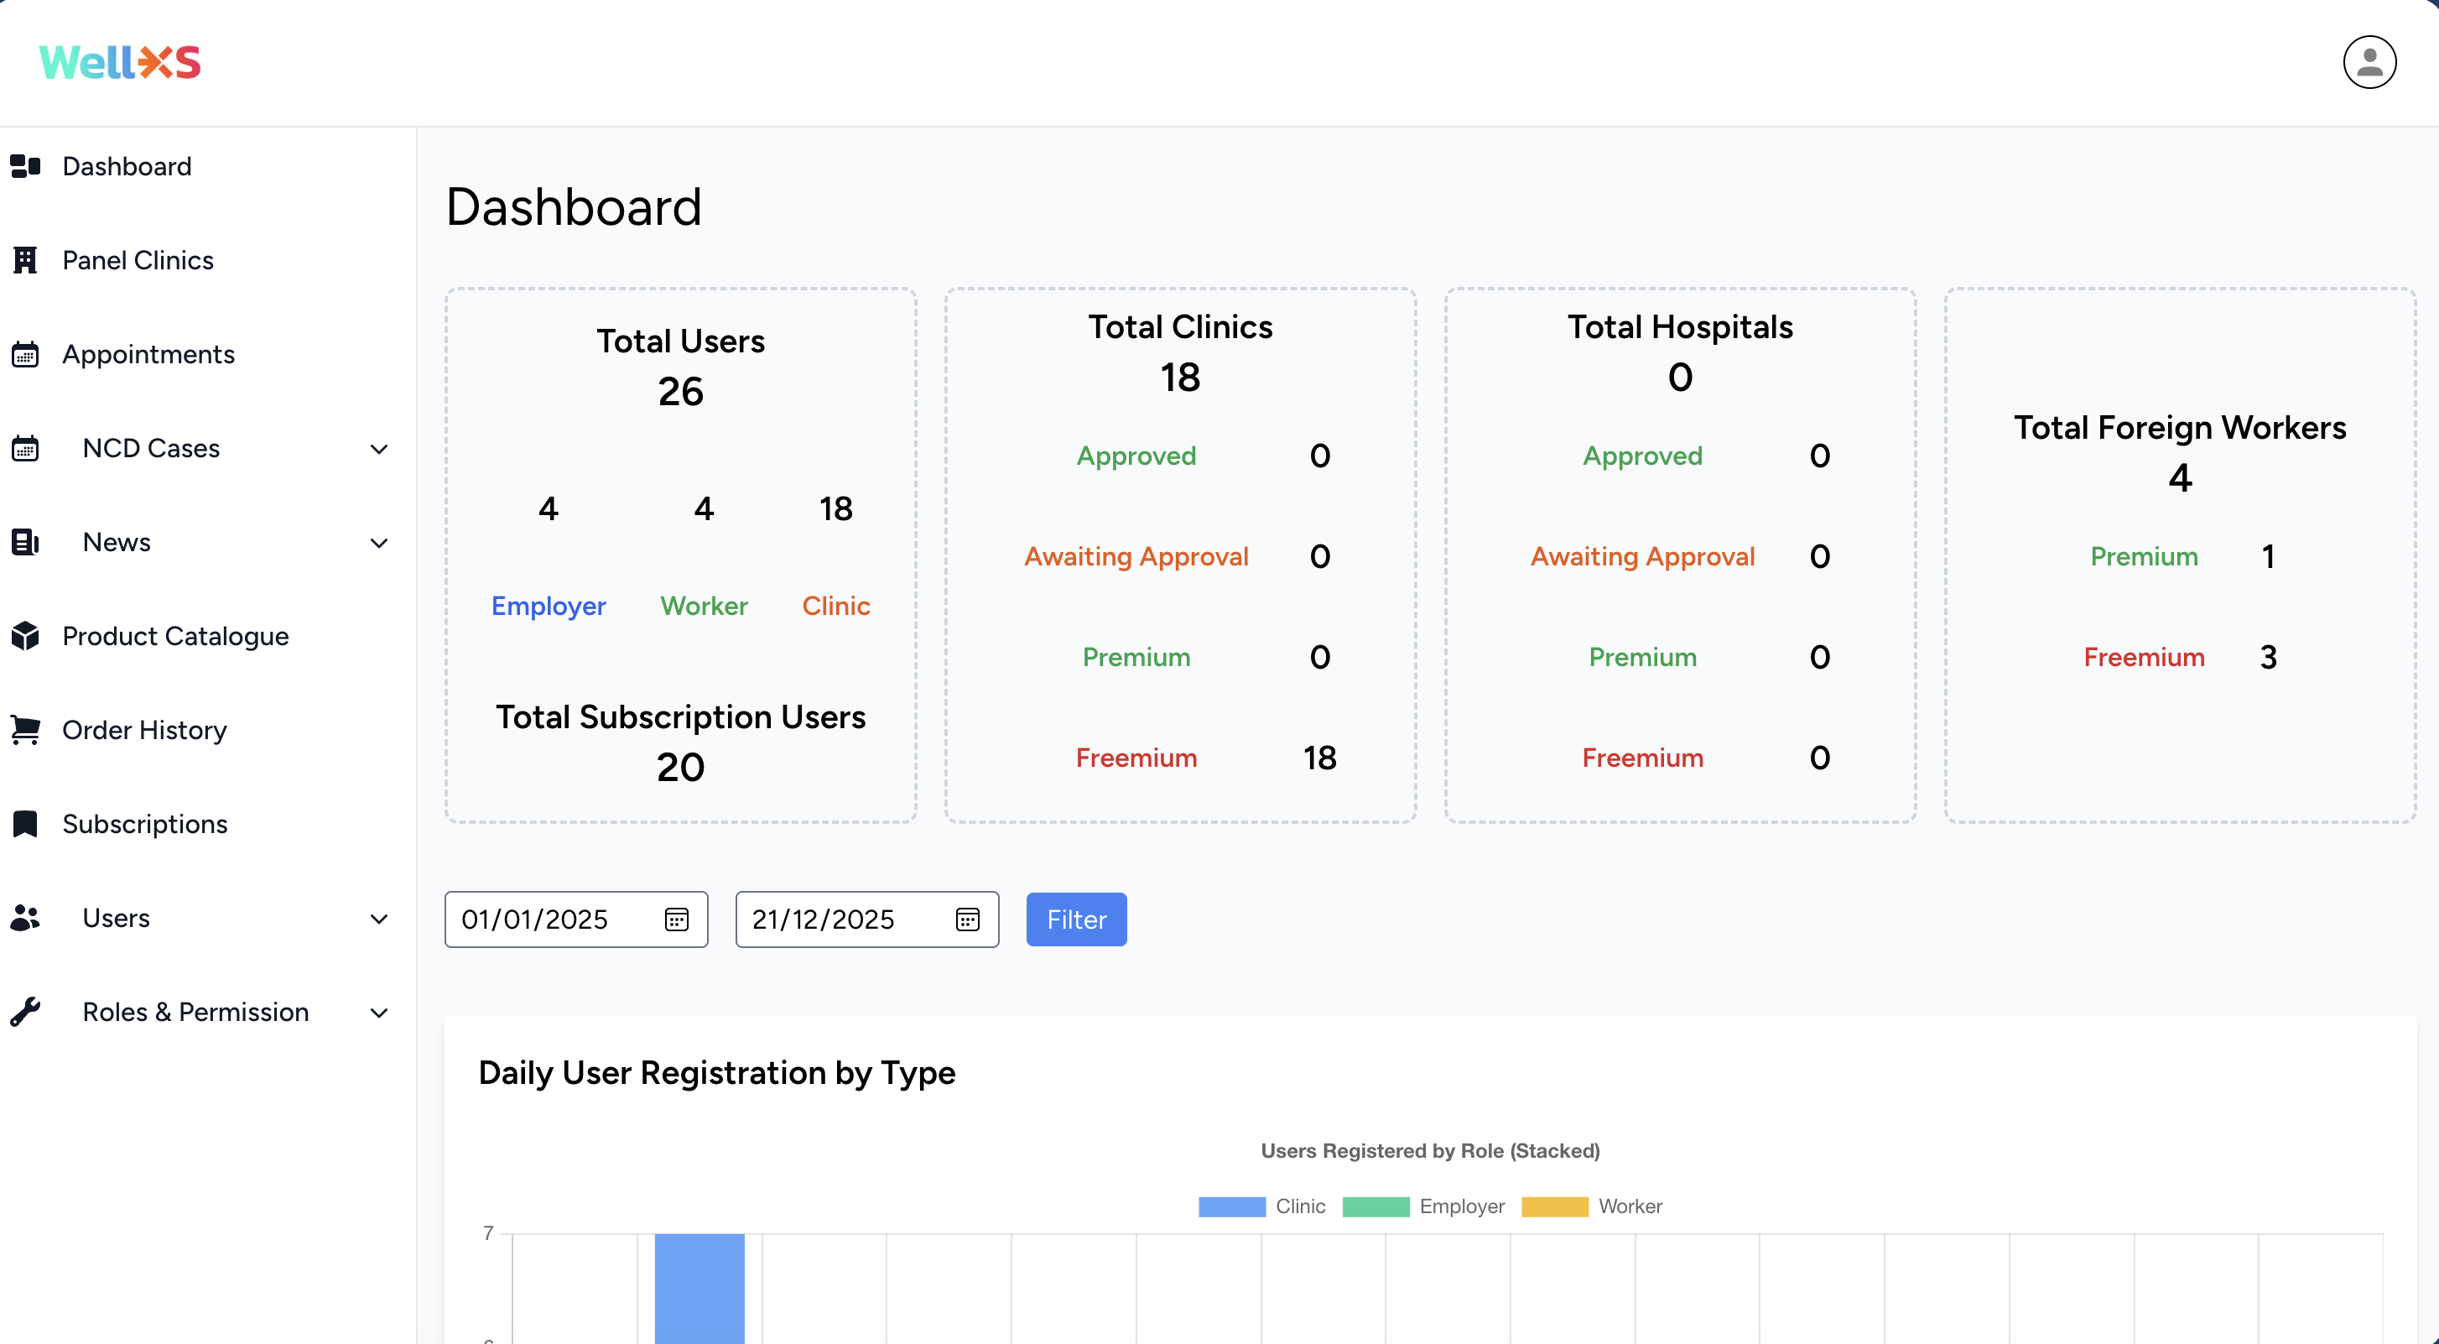The image size is (2439, 1344).
Task: Click the Panel Clinics building icon
Action: [25, 259]
